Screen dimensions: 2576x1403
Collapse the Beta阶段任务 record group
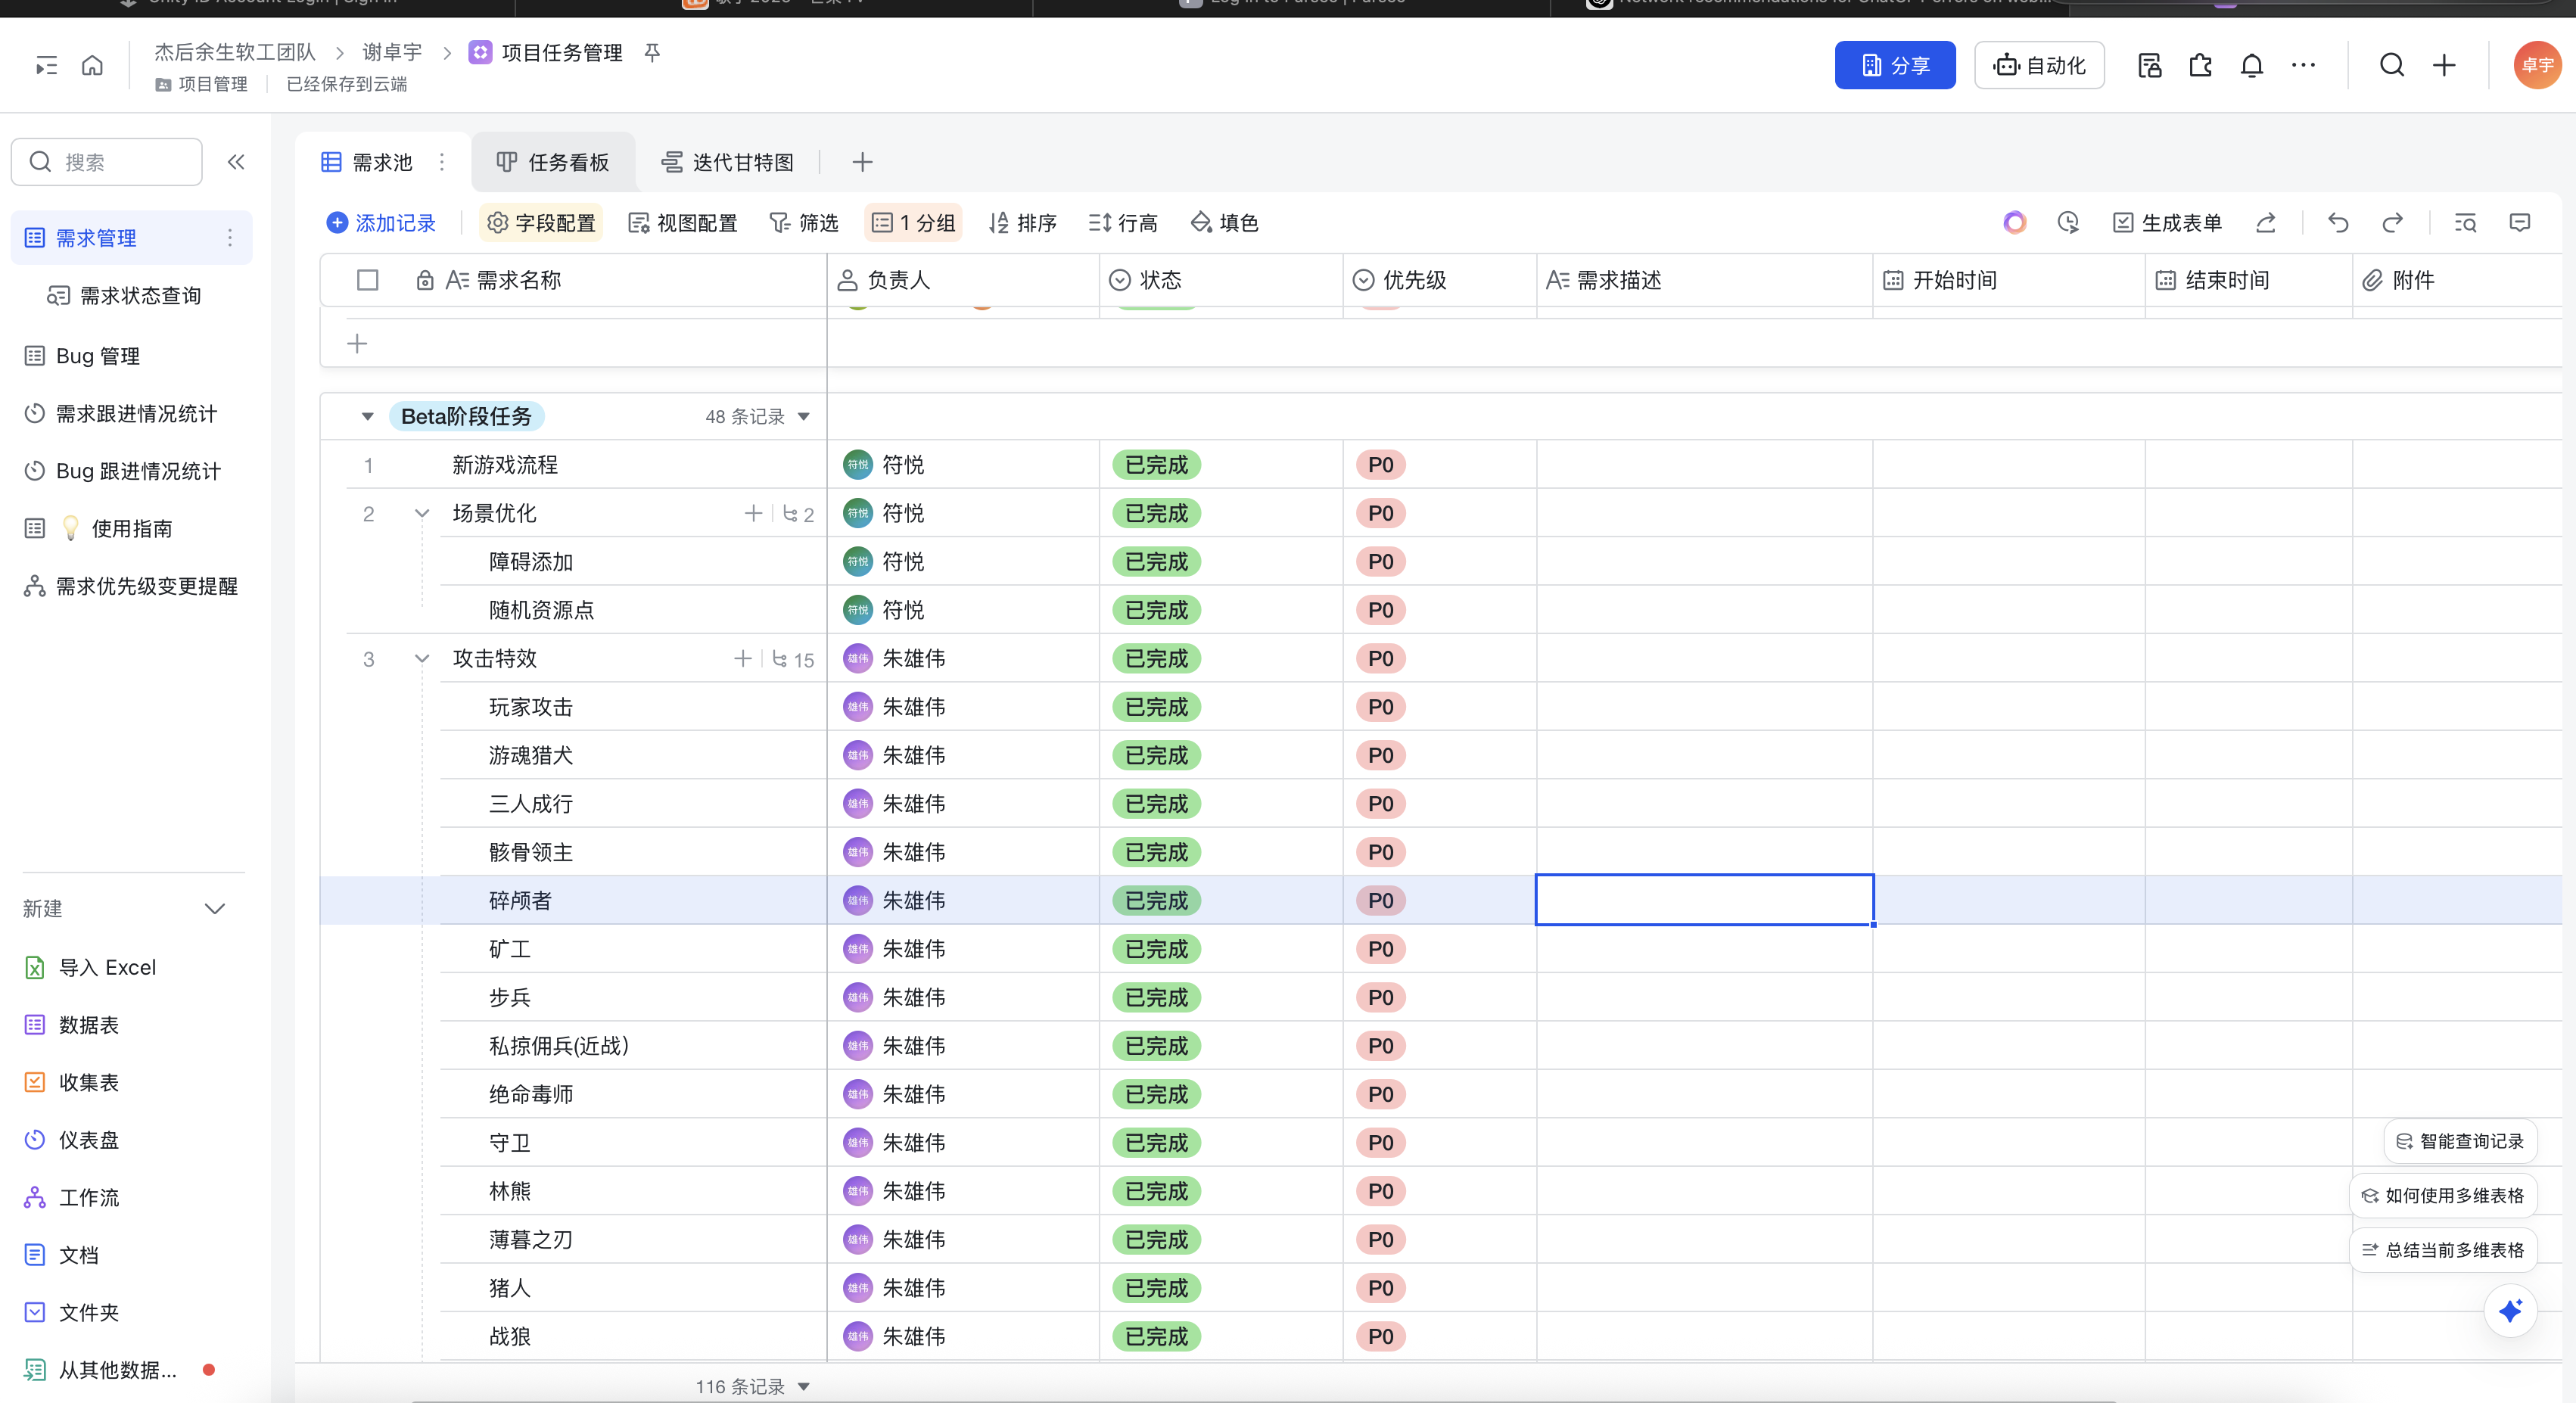tap(367, 416)
